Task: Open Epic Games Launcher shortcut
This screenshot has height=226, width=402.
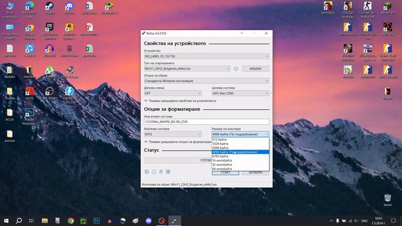Action: click(x=50, y=31)
